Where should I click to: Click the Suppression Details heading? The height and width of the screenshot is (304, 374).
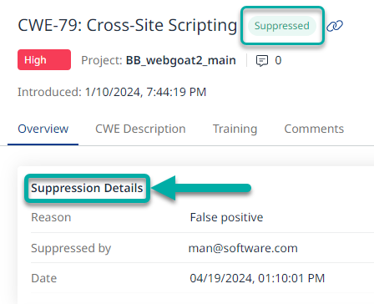pyautogui.click(x=87, y=188)
